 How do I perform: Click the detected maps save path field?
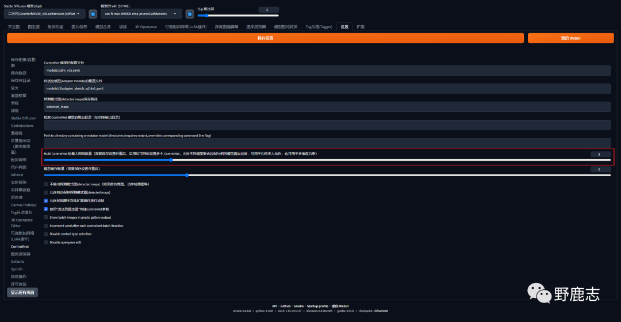327,107
